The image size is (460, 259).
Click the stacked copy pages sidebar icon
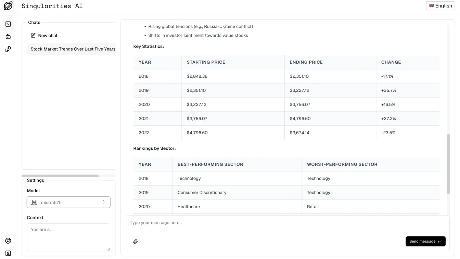tap(8, 49)
